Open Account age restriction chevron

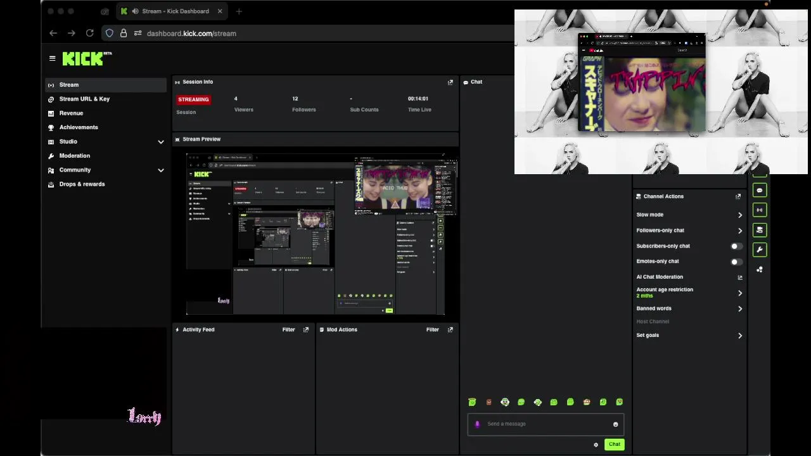point(739,293)
